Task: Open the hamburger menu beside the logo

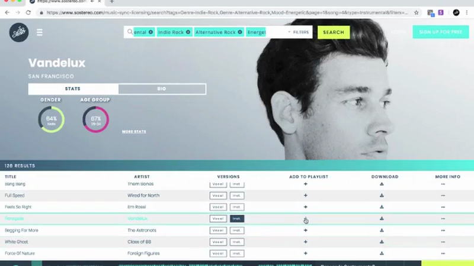Action: tap(40, 33)
